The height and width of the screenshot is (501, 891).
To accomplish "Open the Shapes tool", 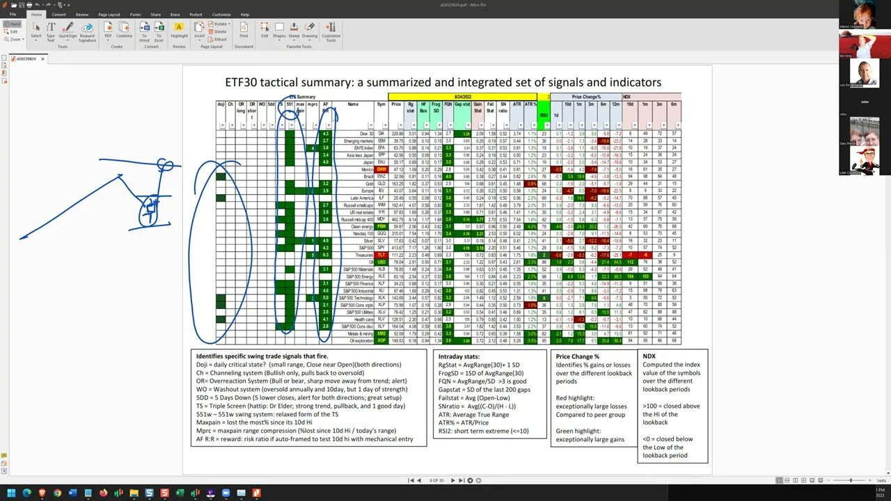I will [279, 30].
